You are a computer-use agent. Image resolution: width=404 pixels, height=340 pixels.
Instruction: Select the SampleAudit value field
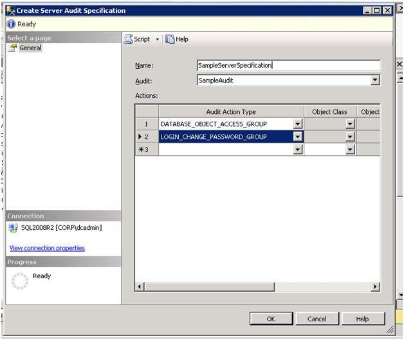[x=284, y=80]
